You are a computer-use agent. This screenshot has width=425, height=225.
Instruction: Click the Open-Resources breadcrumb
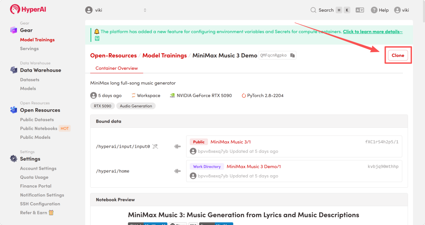(113, 55)
